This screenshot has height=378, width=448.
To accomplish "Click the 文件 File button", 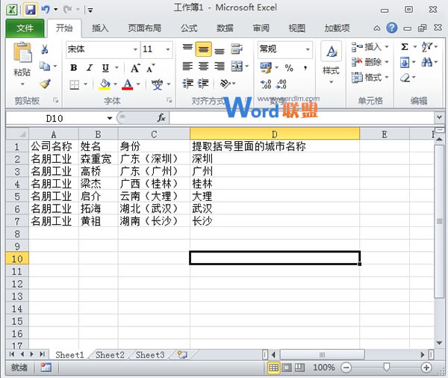I will click(25, 28).
